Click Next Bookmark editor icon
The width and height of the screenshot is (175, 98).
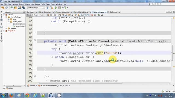(79, 15)
